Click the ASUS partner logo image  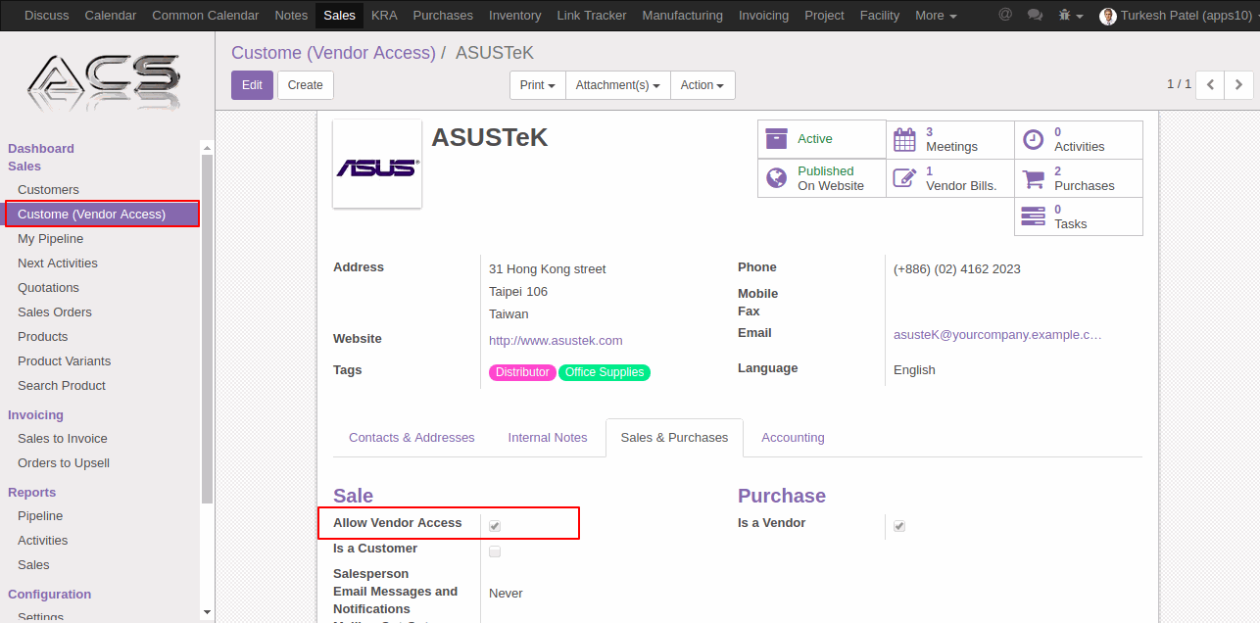[x=377, y=164]
